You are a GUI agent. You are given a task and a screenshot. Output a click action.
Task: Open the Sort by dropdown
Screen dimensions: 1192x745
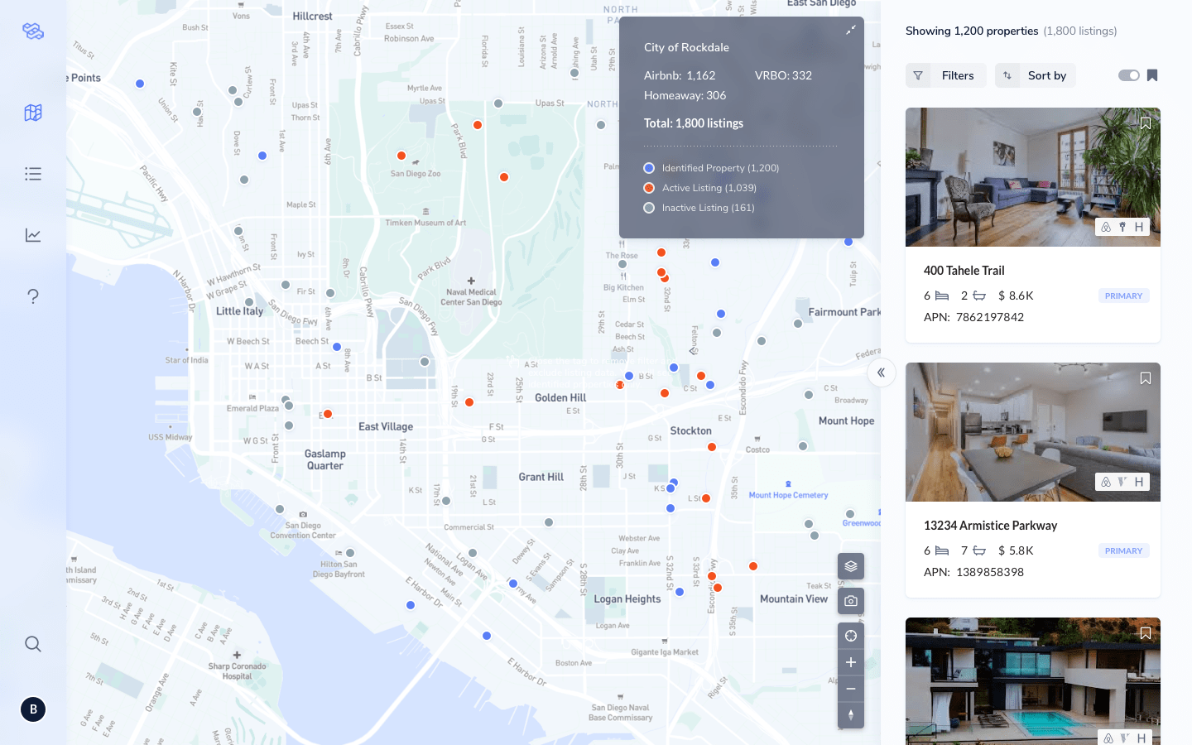point(1036,75)
